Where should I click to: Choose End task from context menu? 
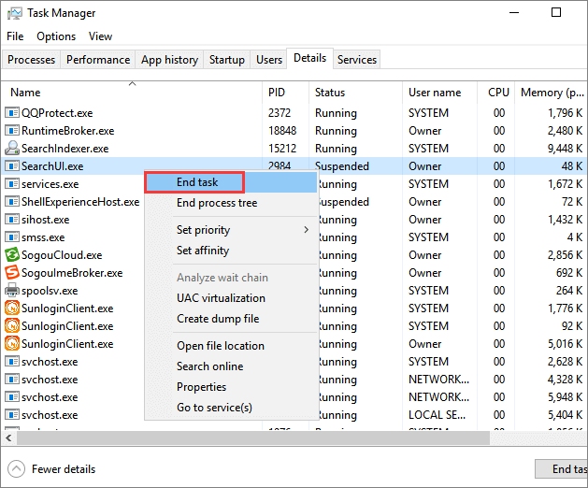[197, 182]
